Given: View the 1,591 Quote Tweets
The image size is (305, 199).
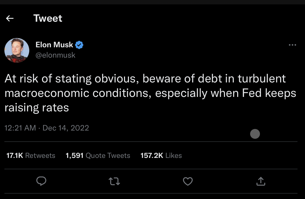Looking at the screenshot, I should click(x=98, y=155).
